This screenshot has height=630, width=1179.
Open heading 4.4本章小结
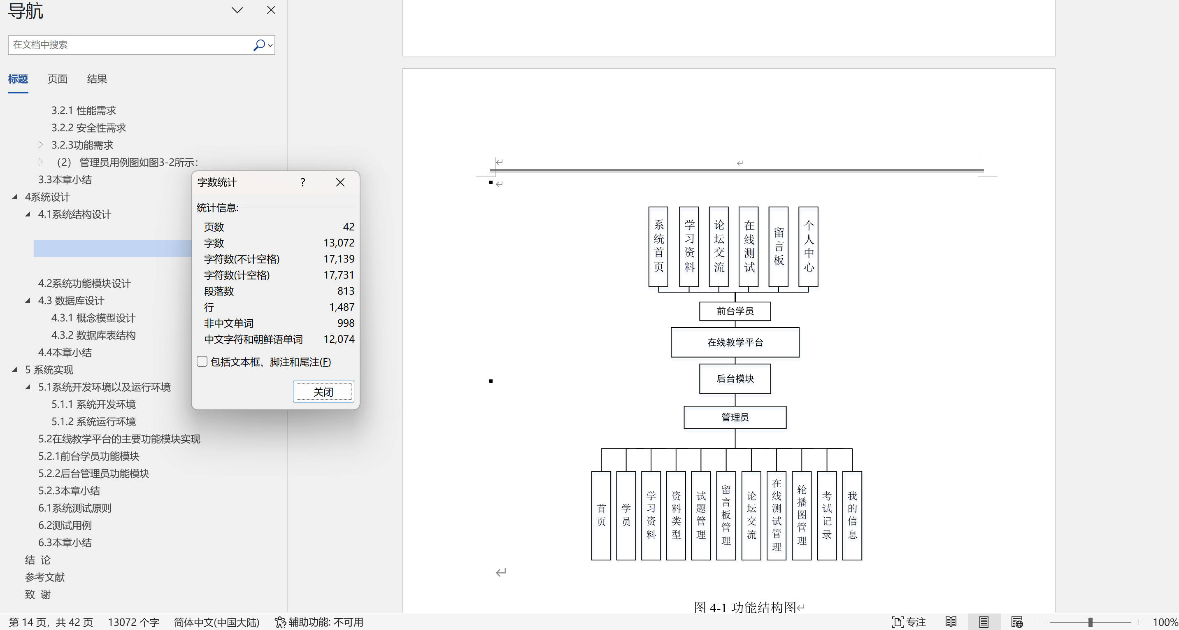65,352
